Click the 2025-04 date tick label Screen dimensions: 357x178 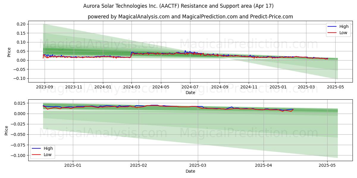[x=264, y=166]
